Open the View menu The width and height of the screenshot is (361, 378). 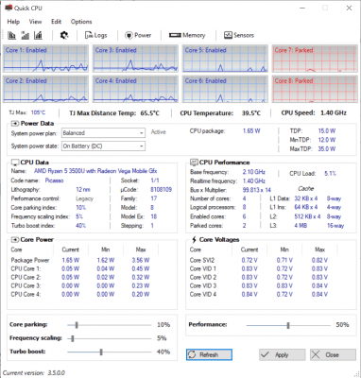pos(35,22)
